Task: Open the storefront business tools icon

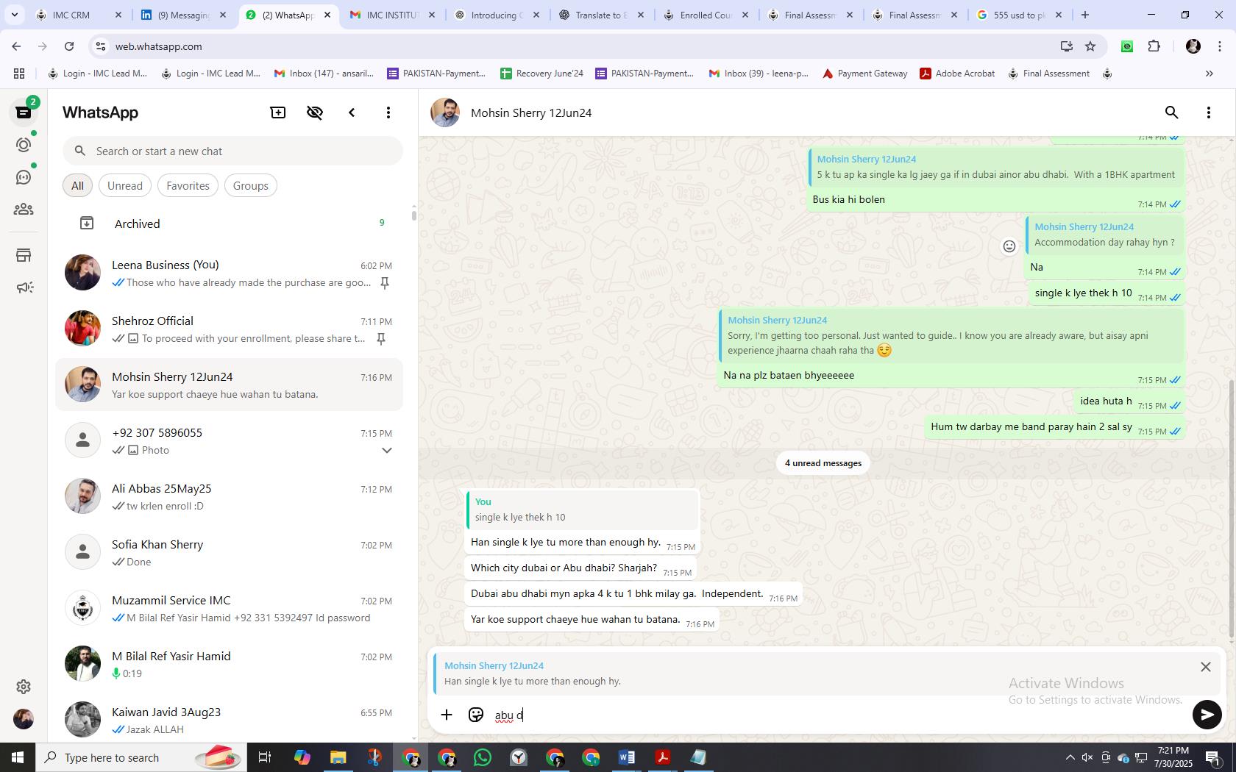Action: 24,255
